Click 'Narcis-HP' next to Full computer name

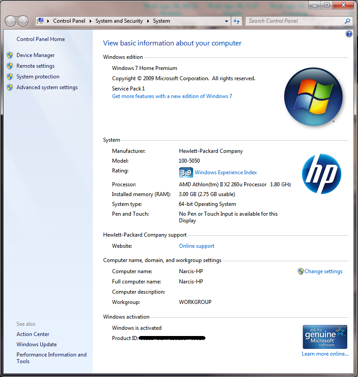pyautogui.click(x=191, y=282)
